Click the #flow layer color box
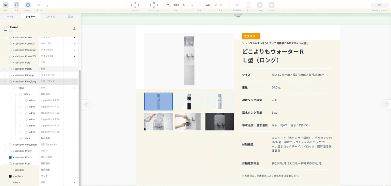Viewport: 391px width, 186px height. pyautogui.click(x=10, y=151)
